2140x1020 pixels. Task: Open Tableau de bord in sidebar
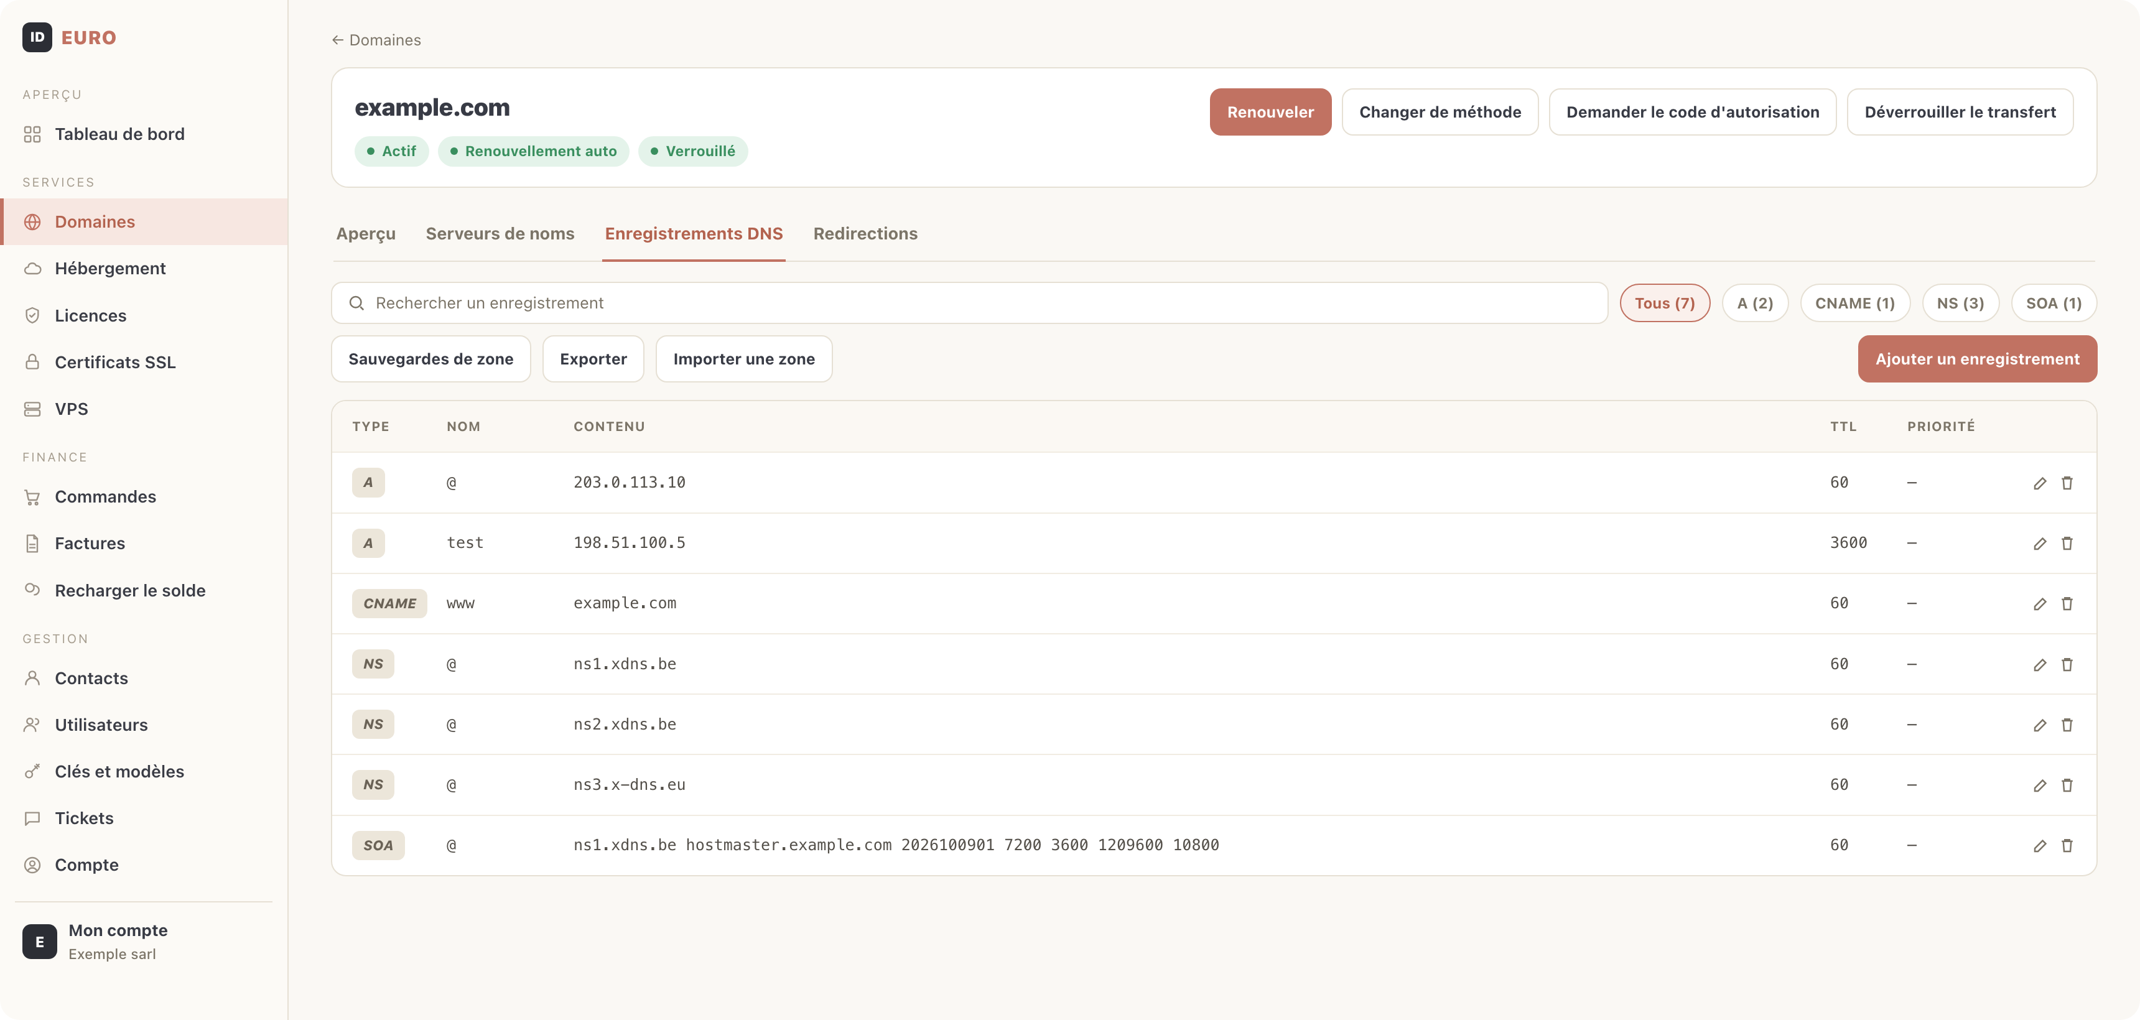point(144,134)
